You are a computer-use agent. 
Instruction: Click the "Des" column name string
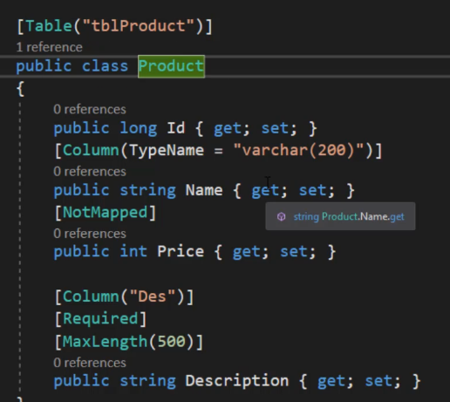153,296
